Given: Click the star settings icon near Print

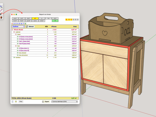Looking at the screenshot, I should (16, 102).
